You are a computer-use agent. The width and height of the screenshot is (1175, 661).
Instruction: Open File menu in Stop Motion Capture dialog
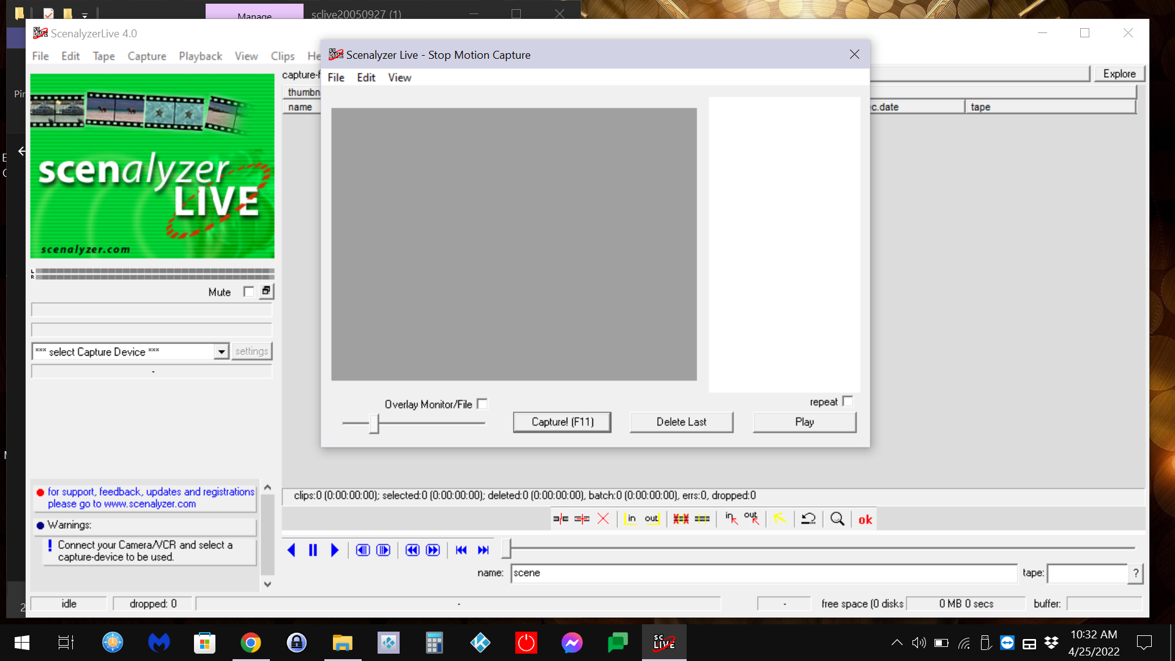[x=336, y=78]
